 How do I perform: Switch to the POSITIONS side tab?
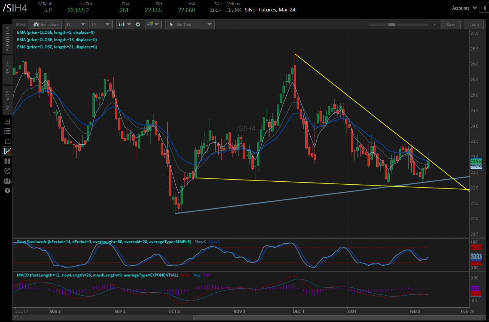click(7, 39)
